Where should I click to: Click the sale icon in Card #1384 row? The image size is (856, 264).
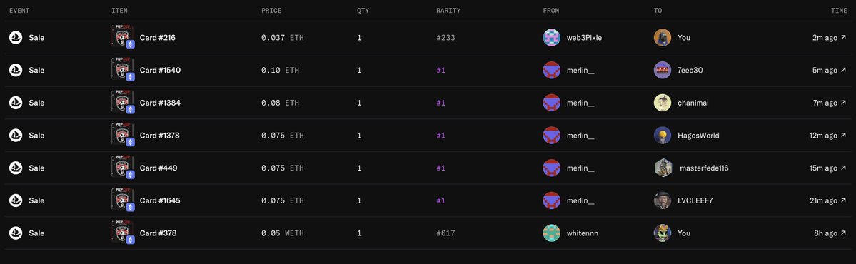[16, 103]
